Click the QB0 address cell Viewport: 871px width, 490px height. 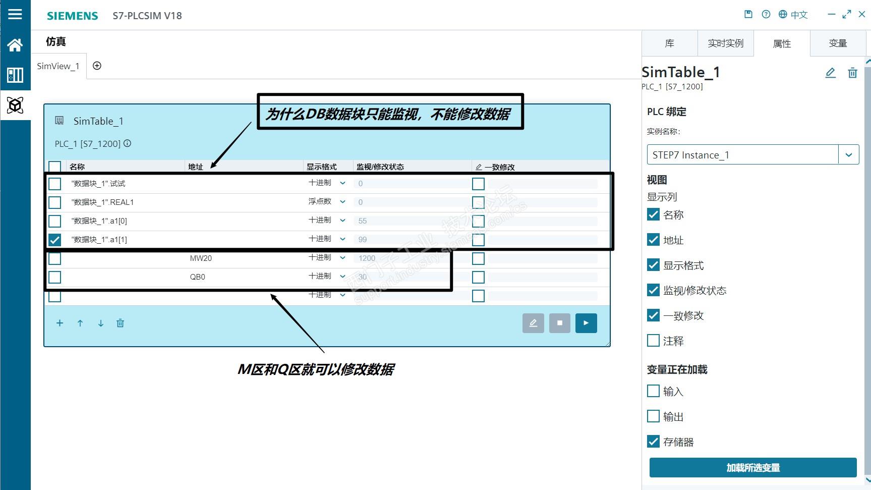click(198, 277)
